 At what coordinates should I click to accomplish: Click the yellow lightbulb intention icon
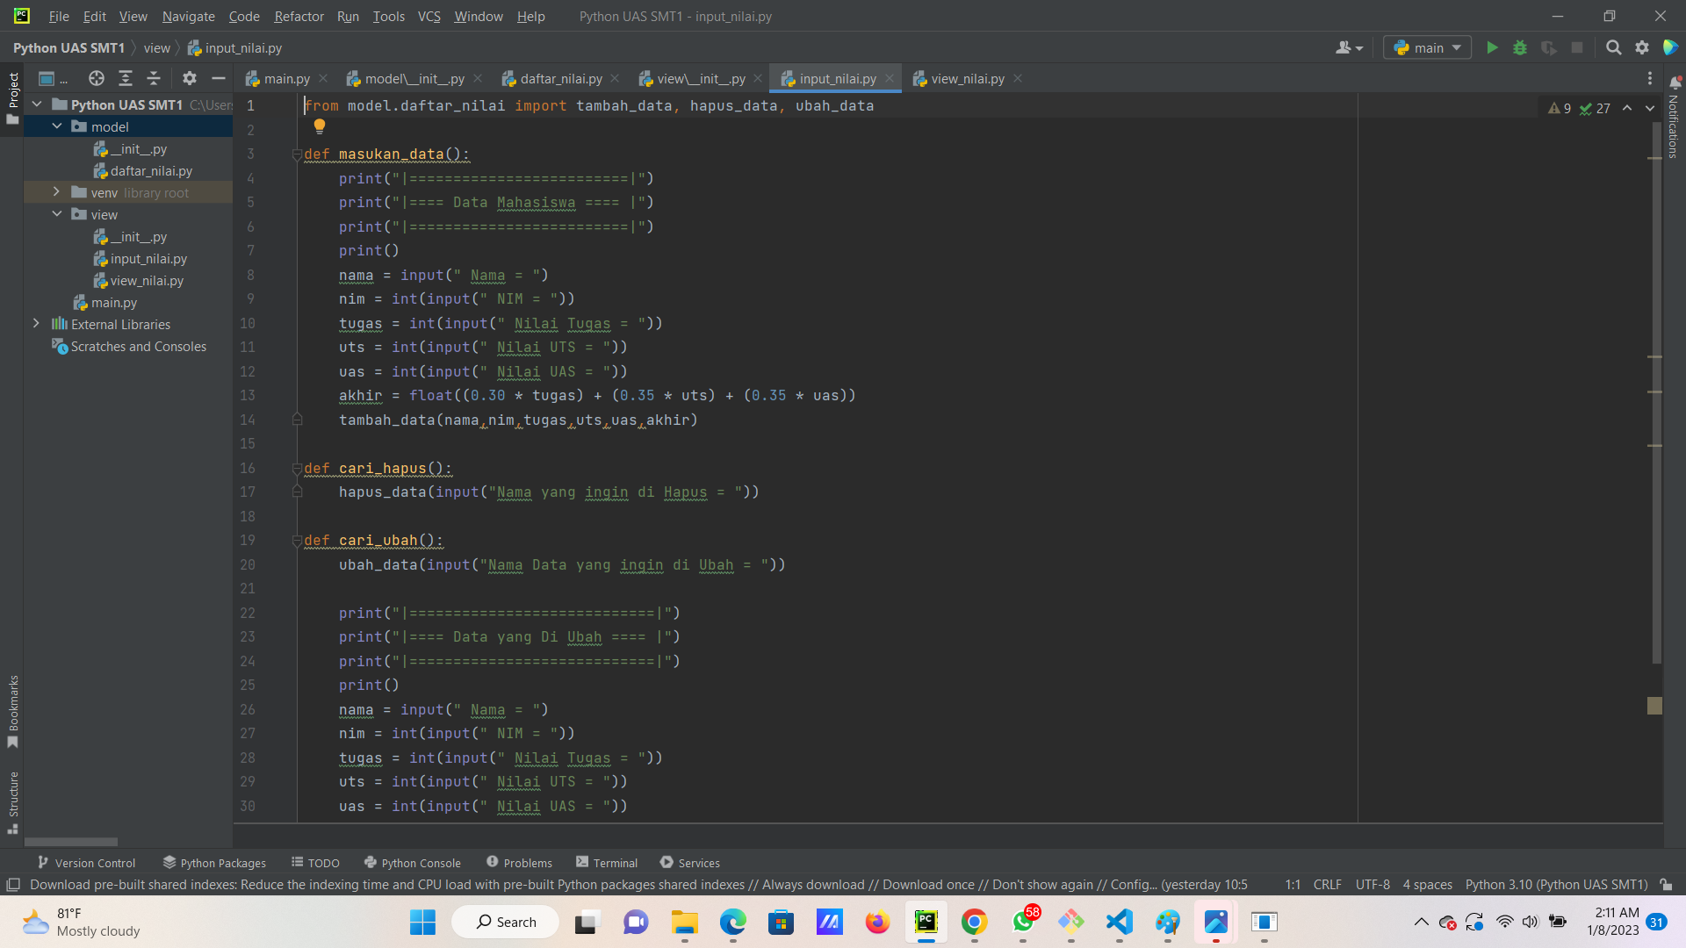point(320,126)
